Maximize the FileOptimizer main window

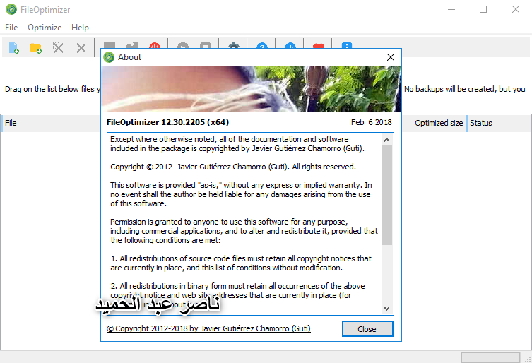(483, 9)
